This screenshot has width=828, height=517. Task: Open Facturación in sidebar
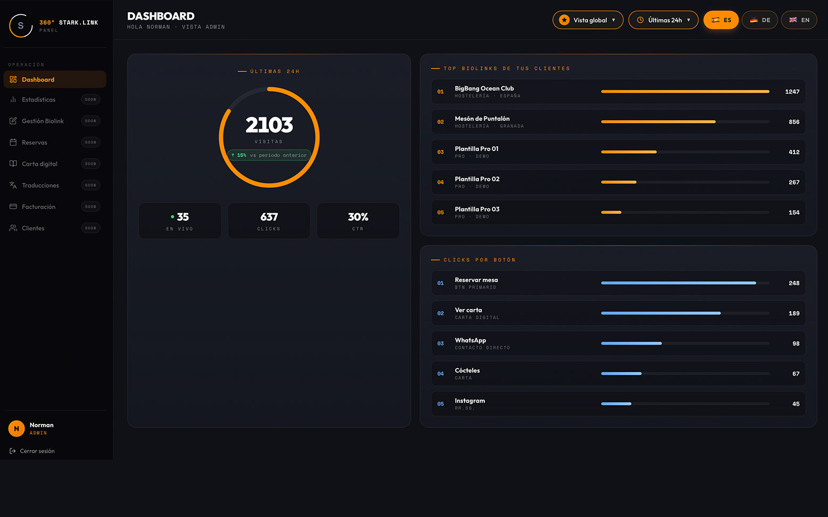pos(55,206)
